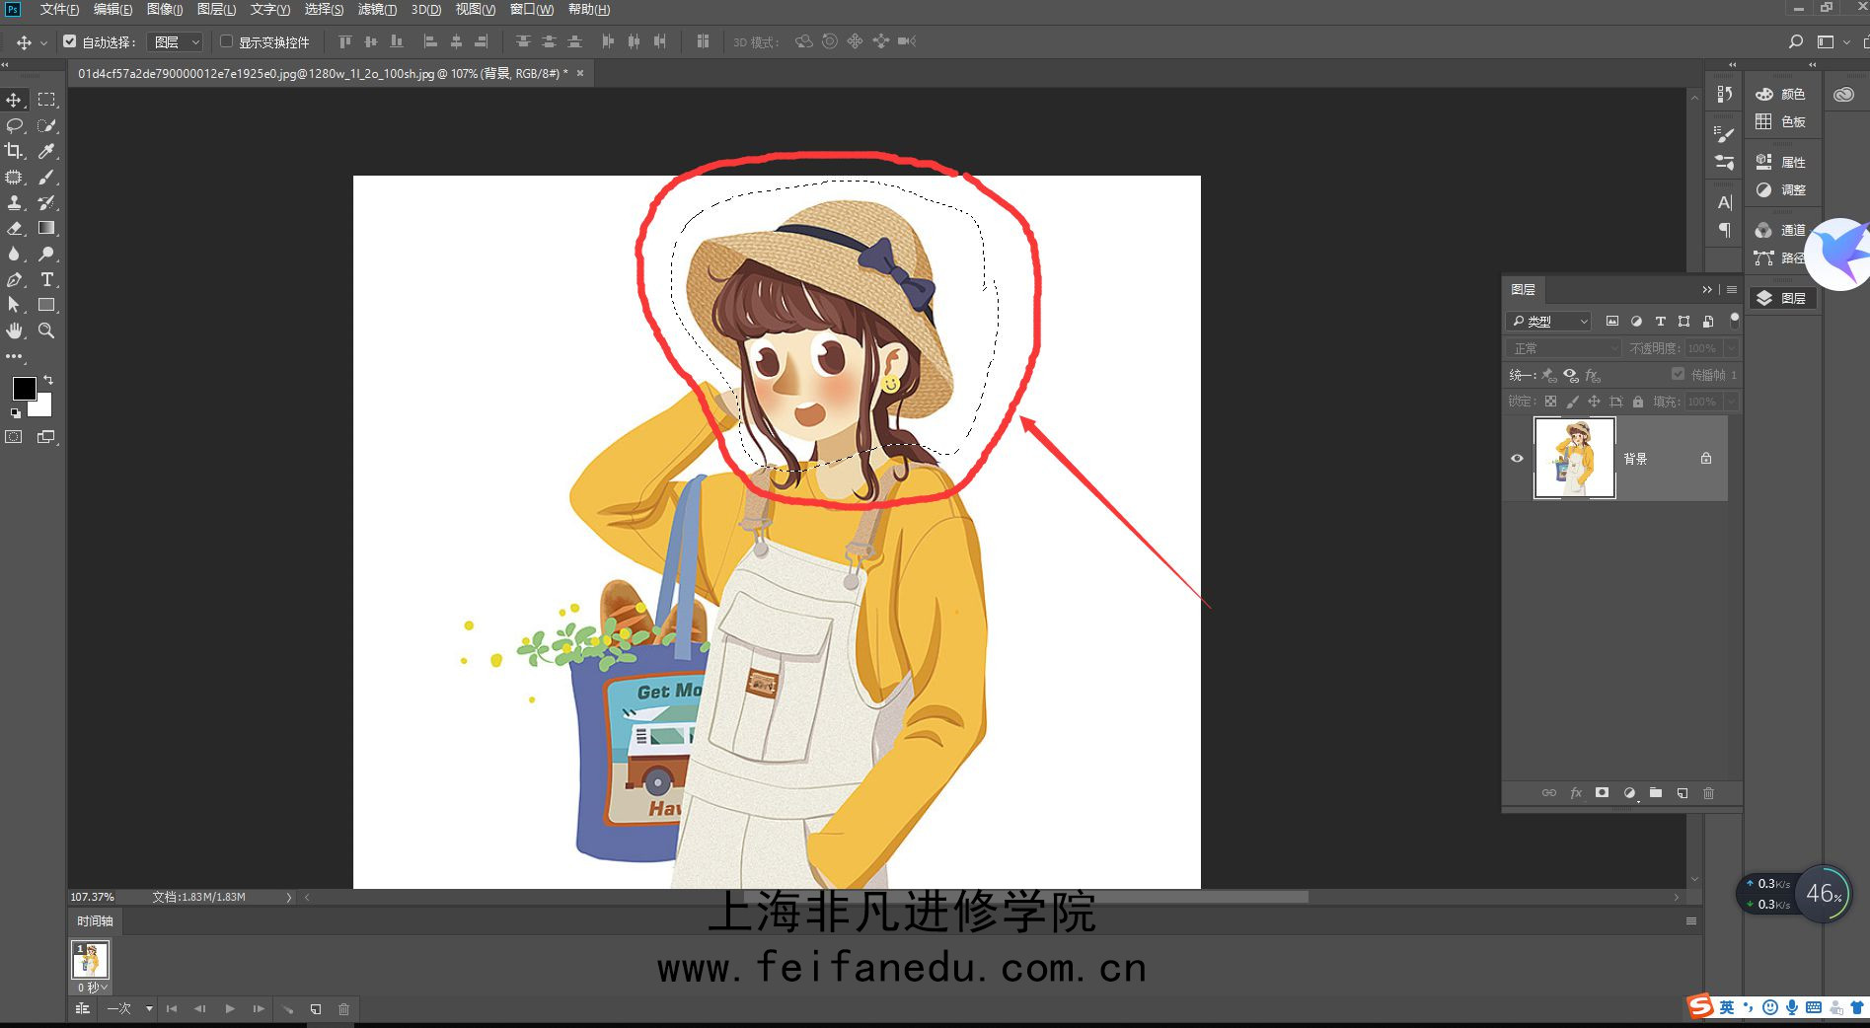Hide the 背景 layer eye icon

coord(1518,459)
